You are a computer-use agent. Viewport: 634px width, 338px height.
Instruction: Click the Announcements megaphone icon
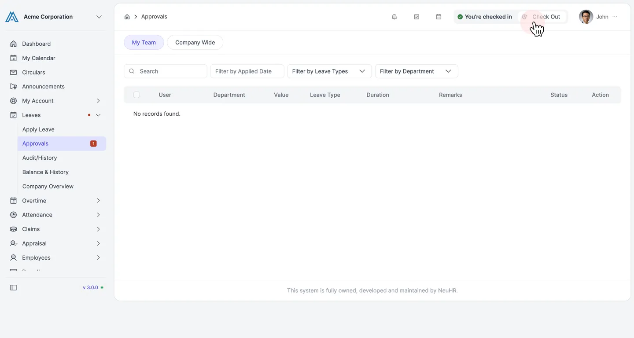(13, 86)
